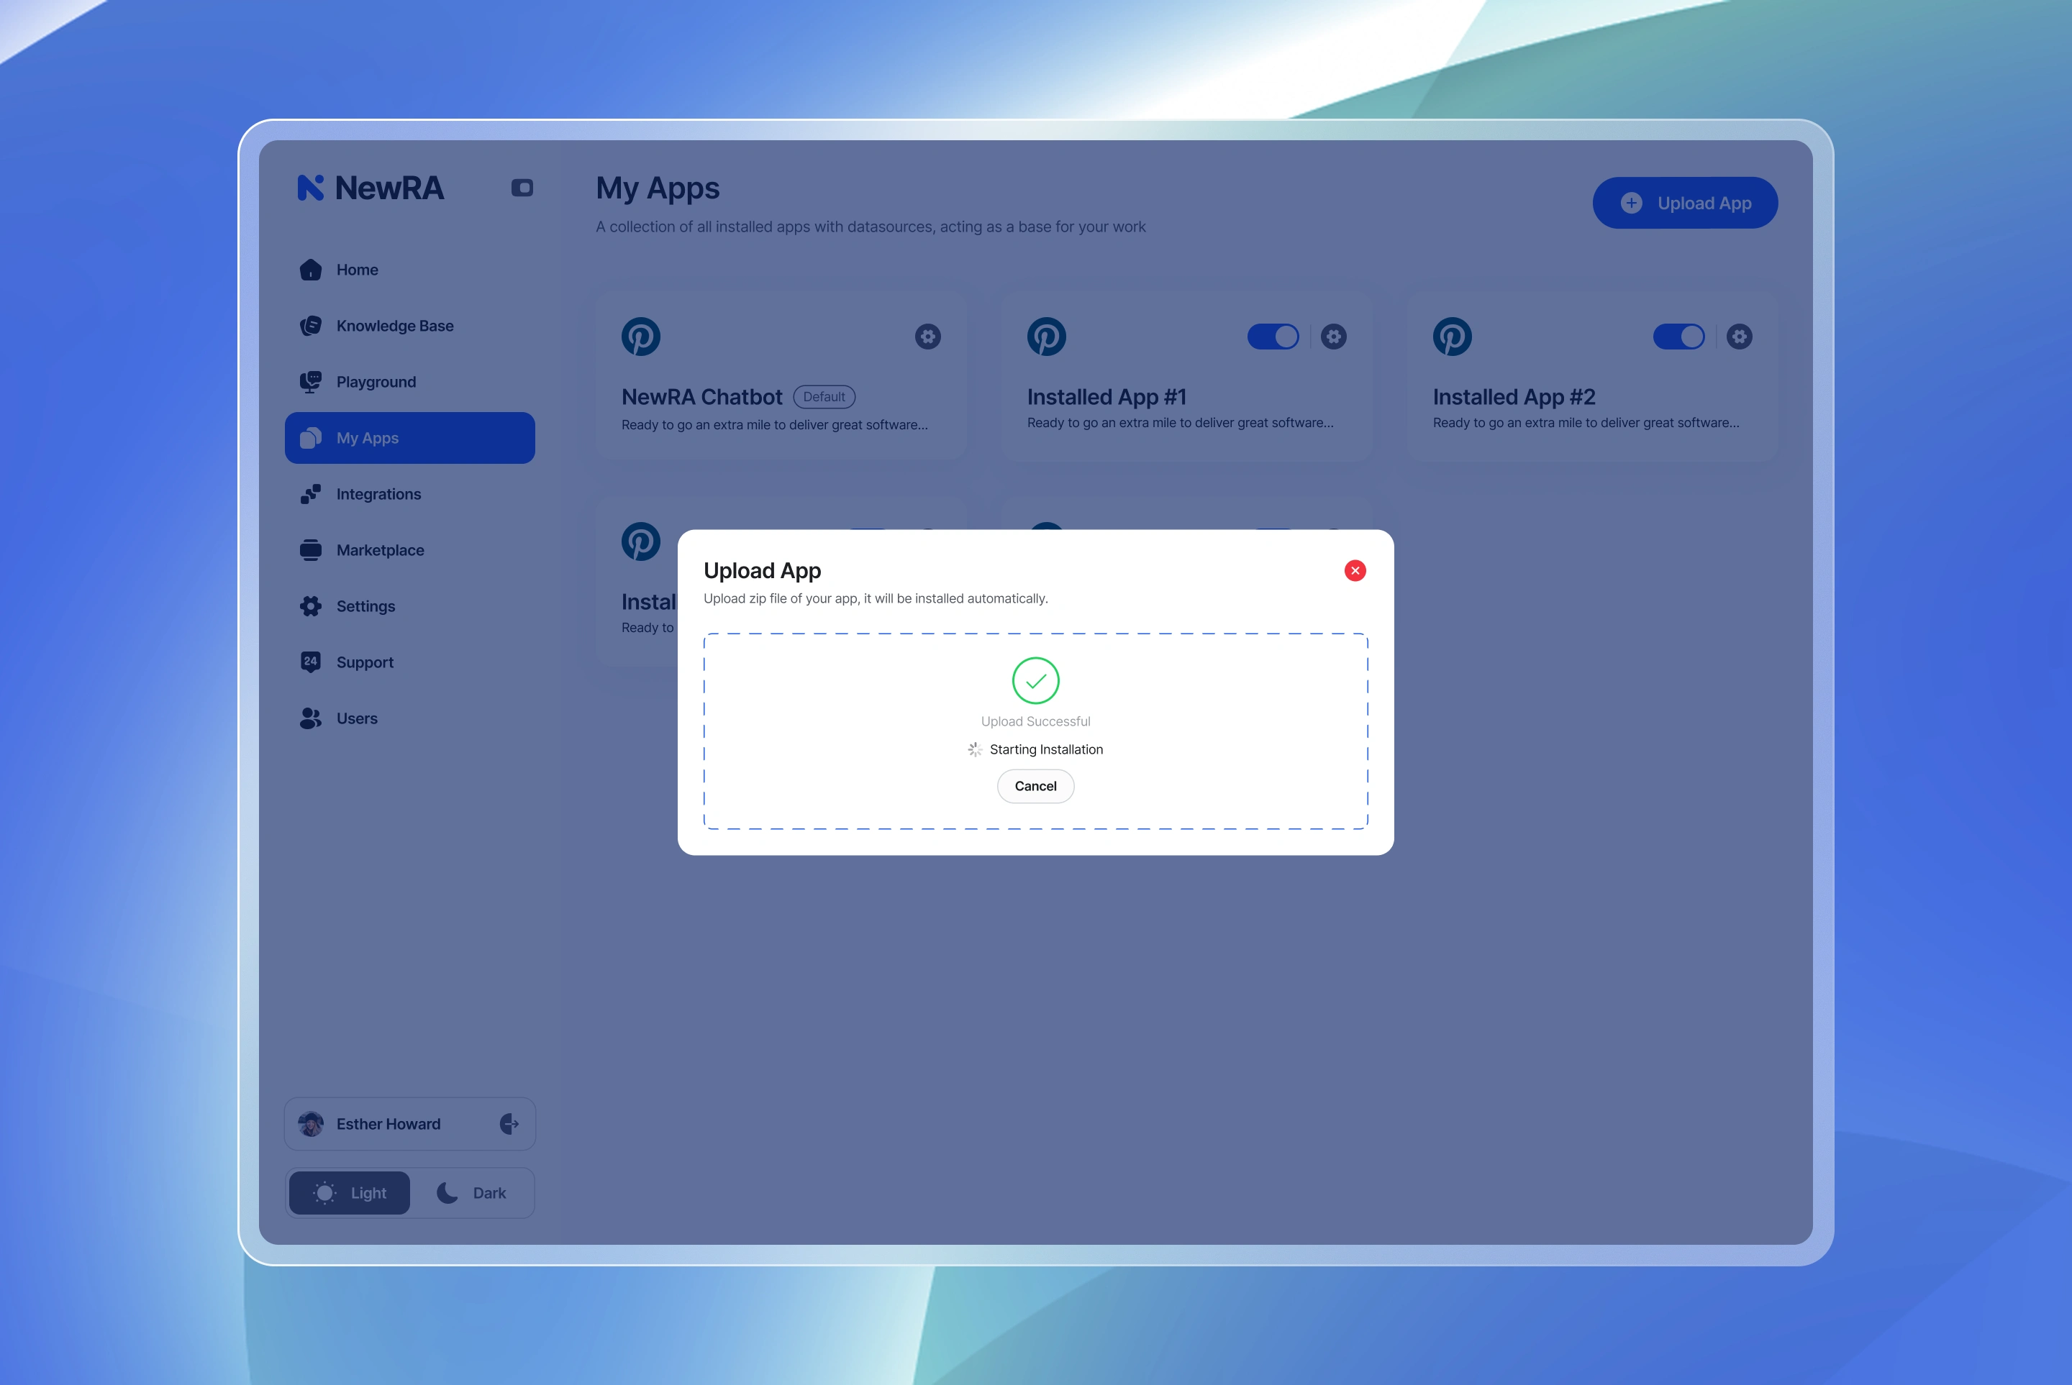The width and height of the screenshot is (2072, 1385).
Task: Click the Starting Installation status text
Action: click(1046, 749)
